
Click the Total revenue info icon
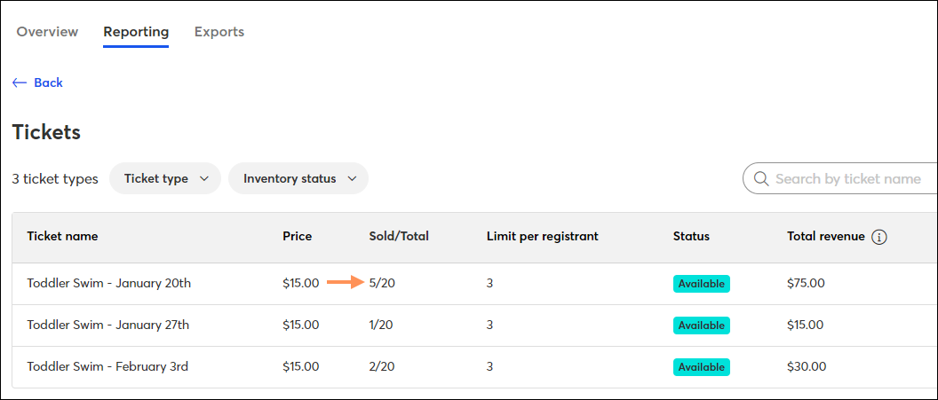(x=878, y=237)
